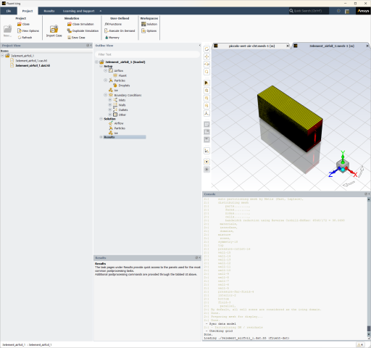
Task: Open the piccolo-wet-air-cfd mesh tab
Action: coord(251,46)
